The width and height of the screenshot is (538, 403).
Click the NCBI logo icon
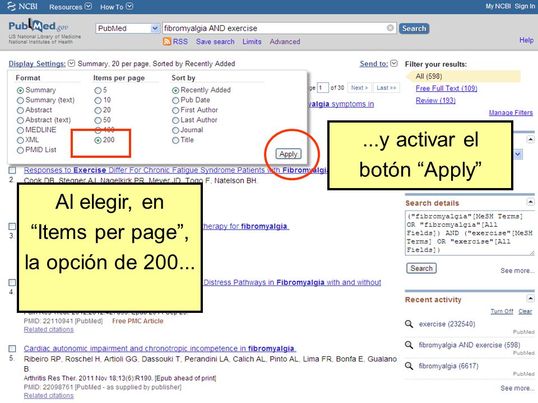pyautogui.click(x=11, y=6)
